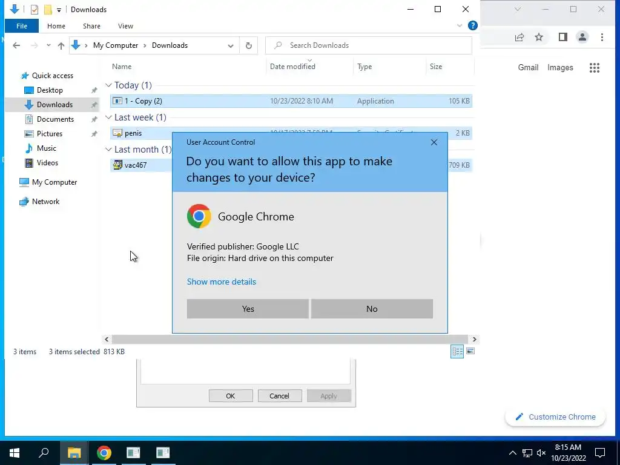Go up one folder level arrow

(x=61, y=45)
